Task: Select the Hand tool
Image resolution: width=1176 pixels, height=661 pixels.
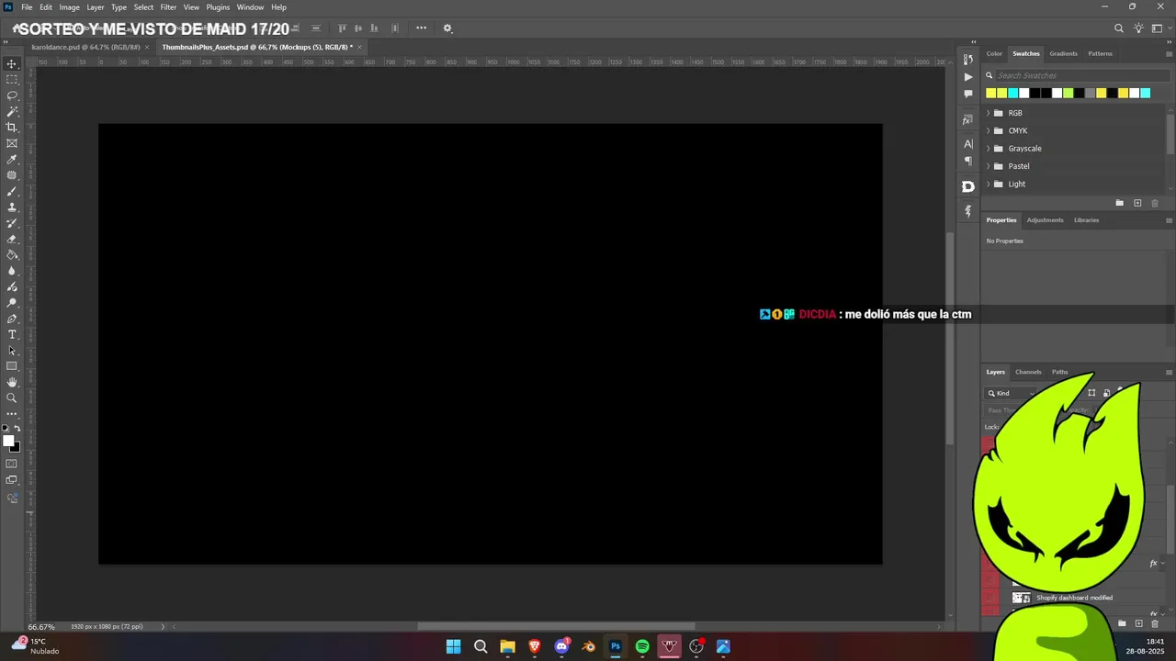Action: (x=12, y=382)
